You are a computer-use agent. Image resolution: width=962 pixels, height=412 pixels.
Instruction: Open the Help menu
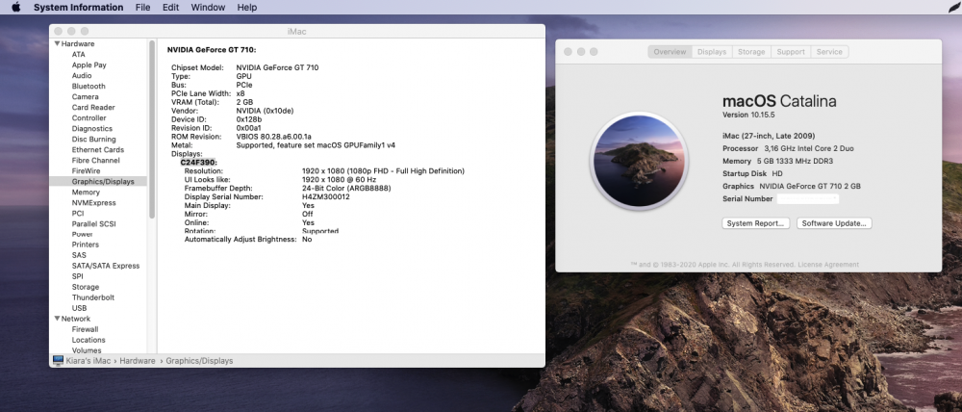pyautogui.click(x=246, y=8)
